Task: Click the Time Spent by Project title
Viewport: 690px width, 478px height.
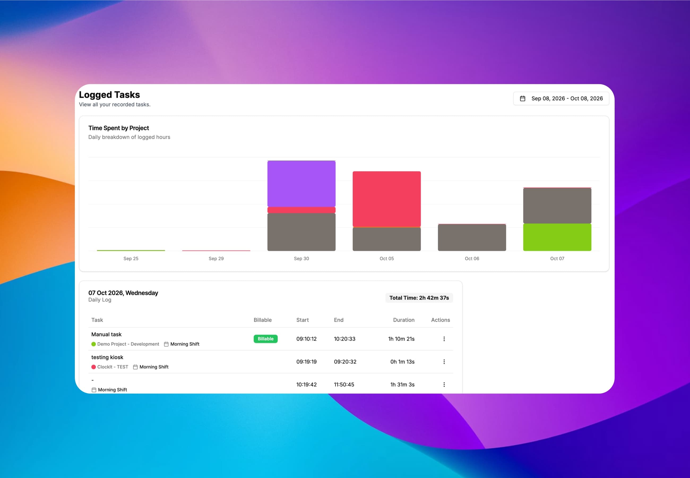Action: point(118,128)
